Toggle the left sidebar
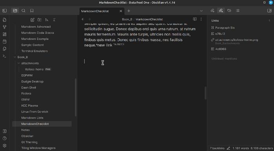The height and width of the screenshot is (151, 274). pos(5,11)
